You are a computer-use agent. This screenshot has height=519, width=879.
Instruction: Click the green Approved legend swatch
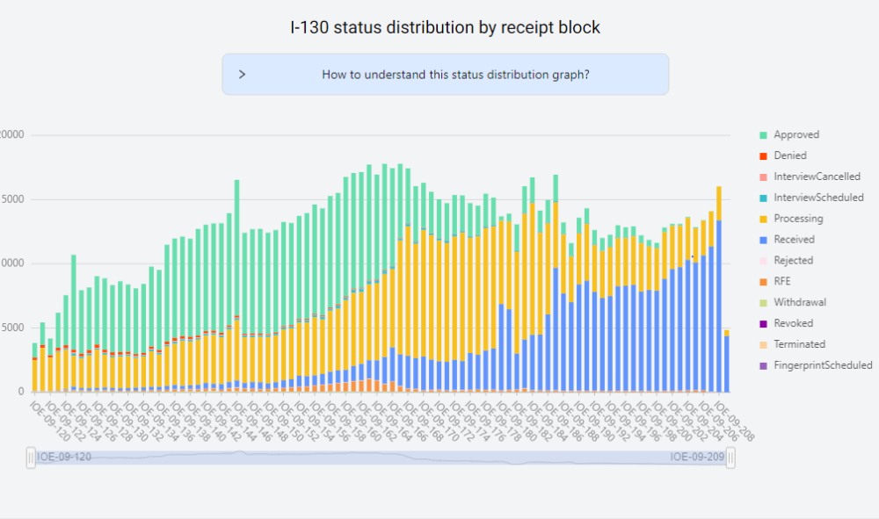coord(763,135)
